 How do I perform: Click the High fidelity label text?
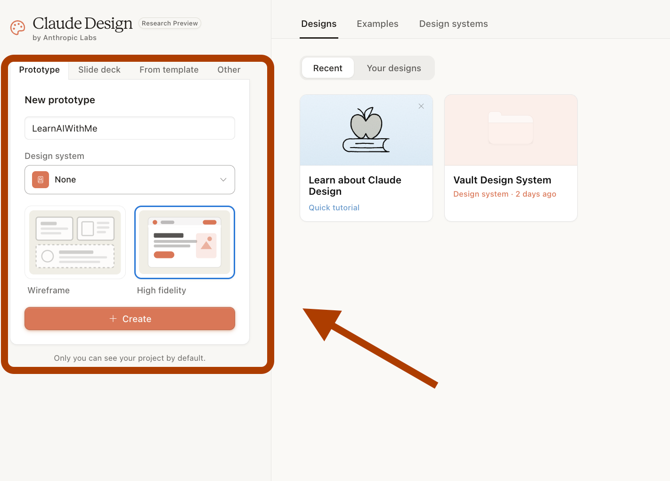(x=162, y=290)
